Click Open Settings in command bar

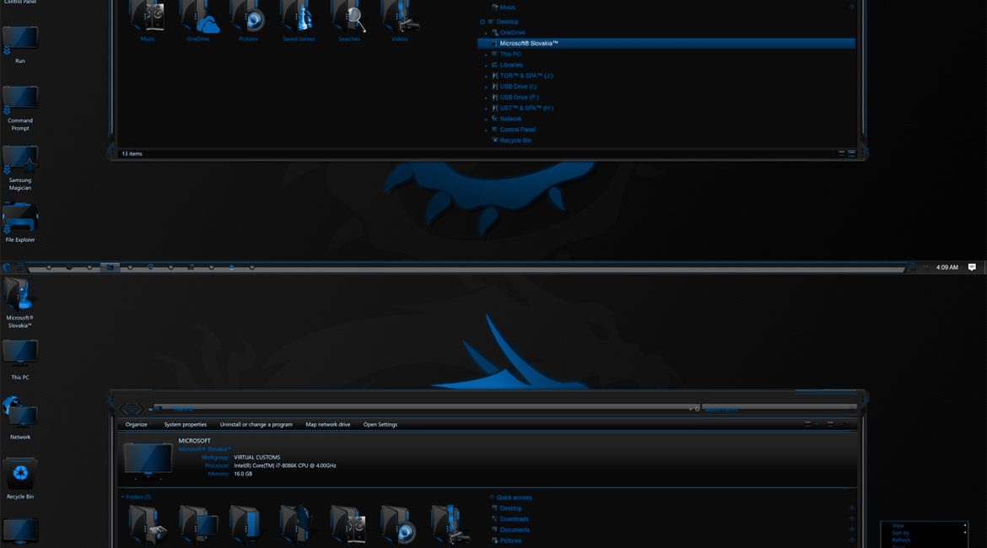tap(380, 425)
